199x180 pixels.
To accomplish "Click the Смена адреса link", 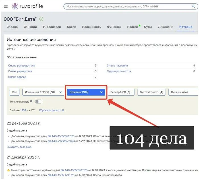I will coord(17,77).
